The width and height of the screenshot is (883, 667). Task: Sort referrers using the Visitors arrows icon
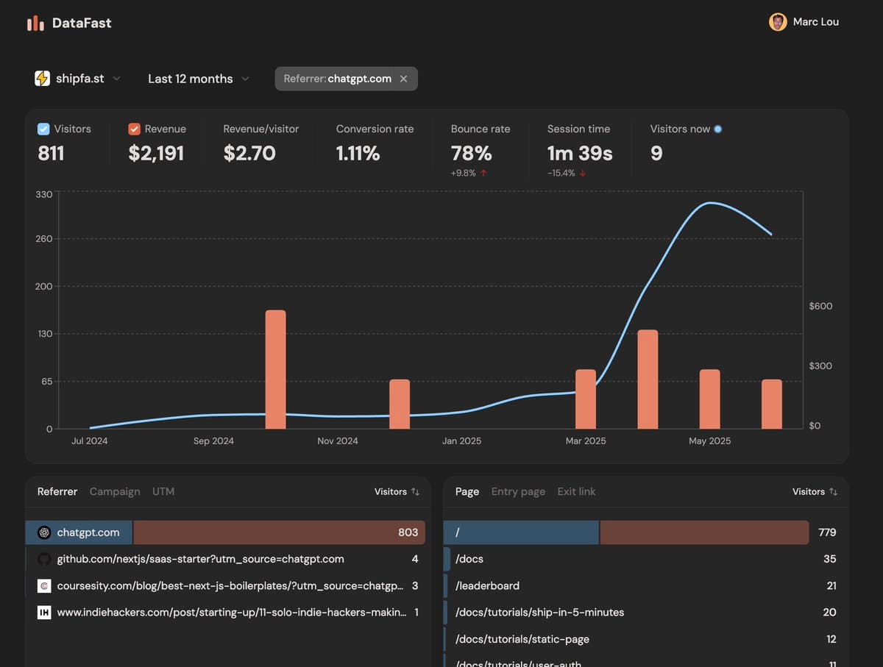(415, 492)
